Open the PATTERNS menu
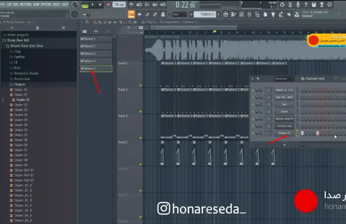The image size is (346, 224). pyautogui.click(x=26, y=5)
